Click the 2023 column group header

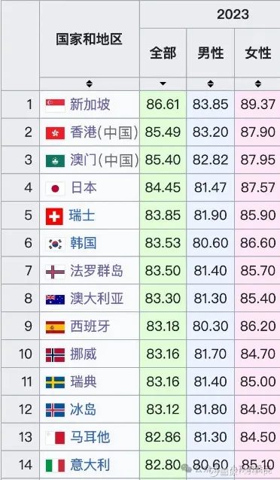[233, 14]
